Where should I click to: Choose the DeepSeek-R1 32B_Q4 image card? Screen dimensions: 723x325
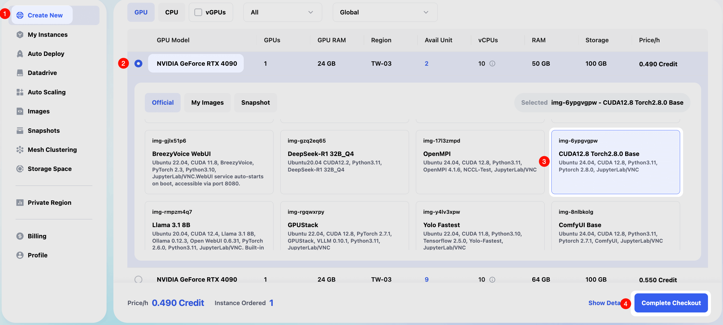click(344, 162)
